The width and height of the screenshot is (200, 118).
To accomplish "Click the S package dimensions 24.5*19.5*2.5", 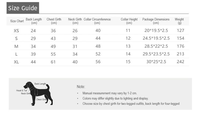I will pos(156,38).
